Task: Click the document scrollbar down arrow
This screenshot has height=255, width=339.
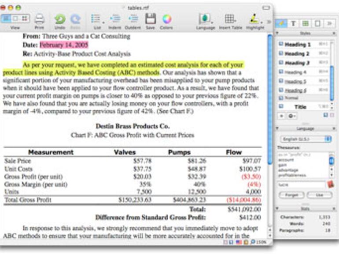Action: (270, 236)
